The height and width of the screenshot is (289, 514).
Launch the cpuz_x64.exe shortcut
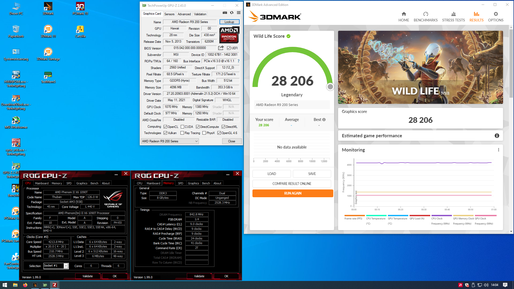click(x=16, y=147)
